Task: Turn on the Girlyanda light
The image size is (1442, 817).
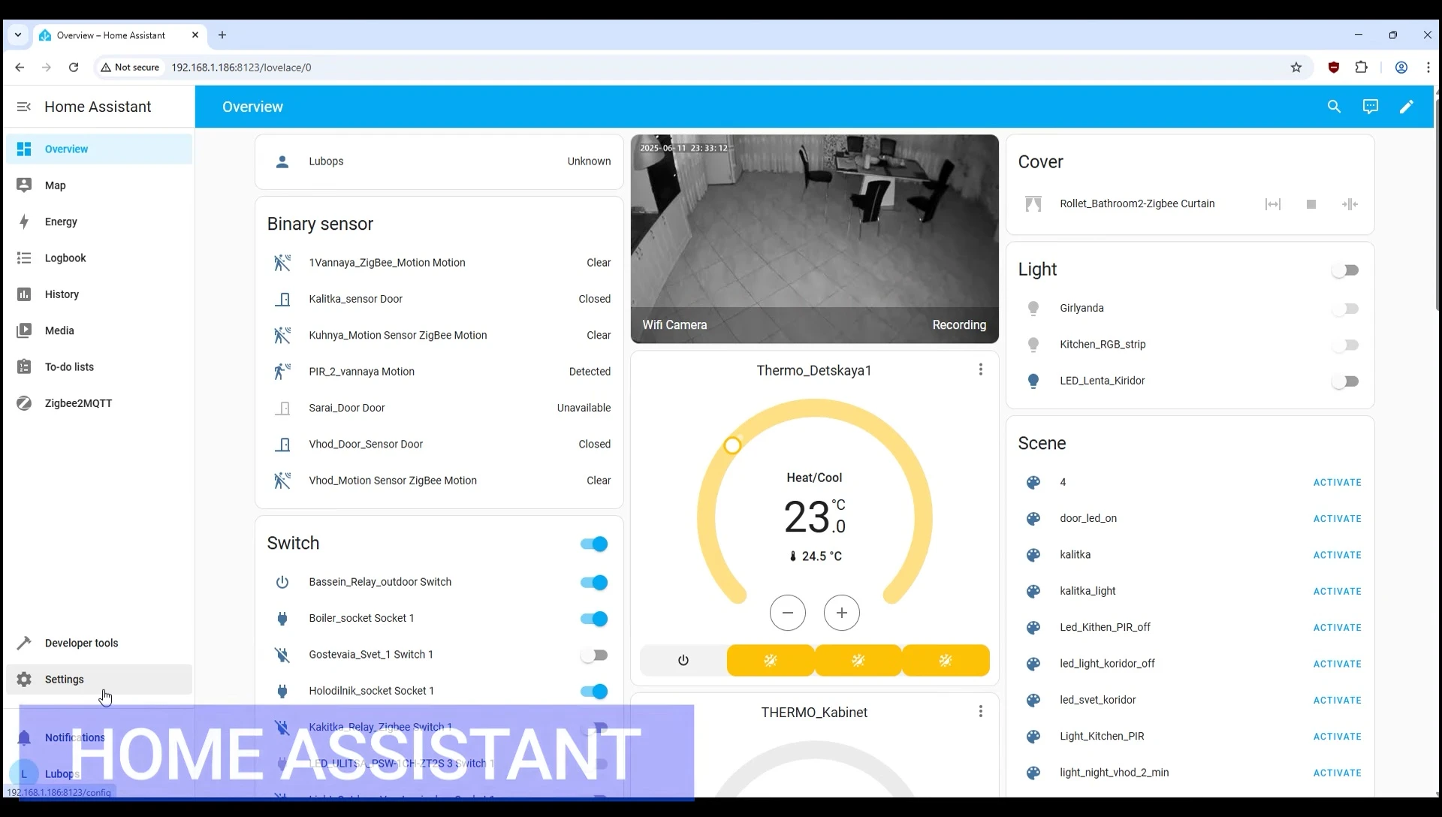Action: pyautogui.click(x=1345, y=309)
